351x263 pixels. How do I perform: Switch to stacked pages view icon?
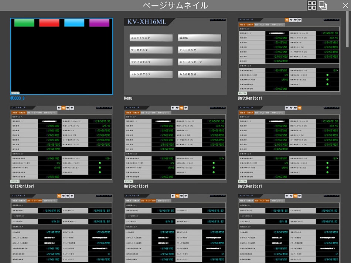323,5
